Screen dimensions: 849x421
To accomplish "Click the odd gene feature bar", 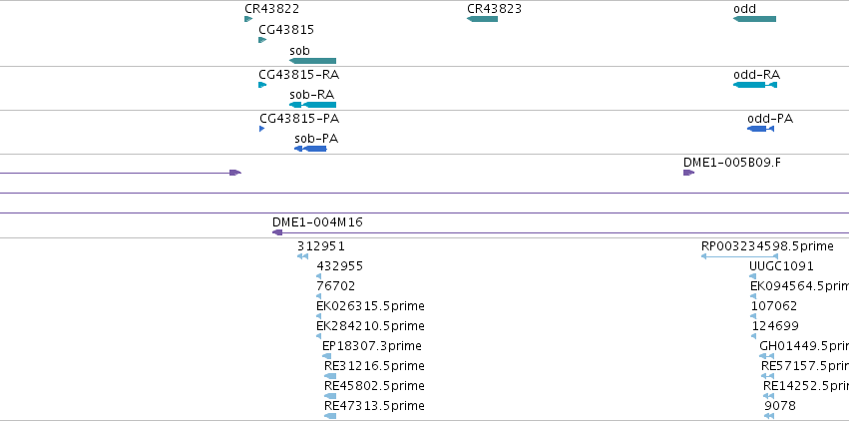I will pyautogui.click(x=755, y=19).
